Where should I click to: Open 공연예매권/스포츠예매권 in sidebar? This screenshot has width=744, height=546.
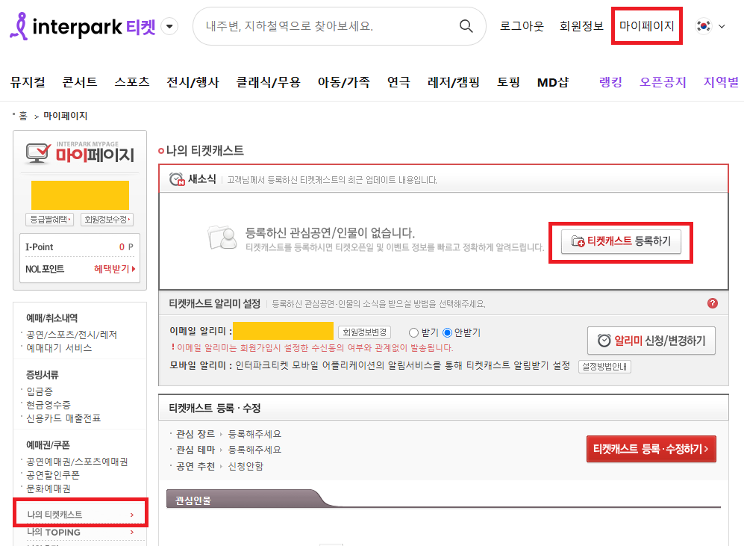click(77, 462)
